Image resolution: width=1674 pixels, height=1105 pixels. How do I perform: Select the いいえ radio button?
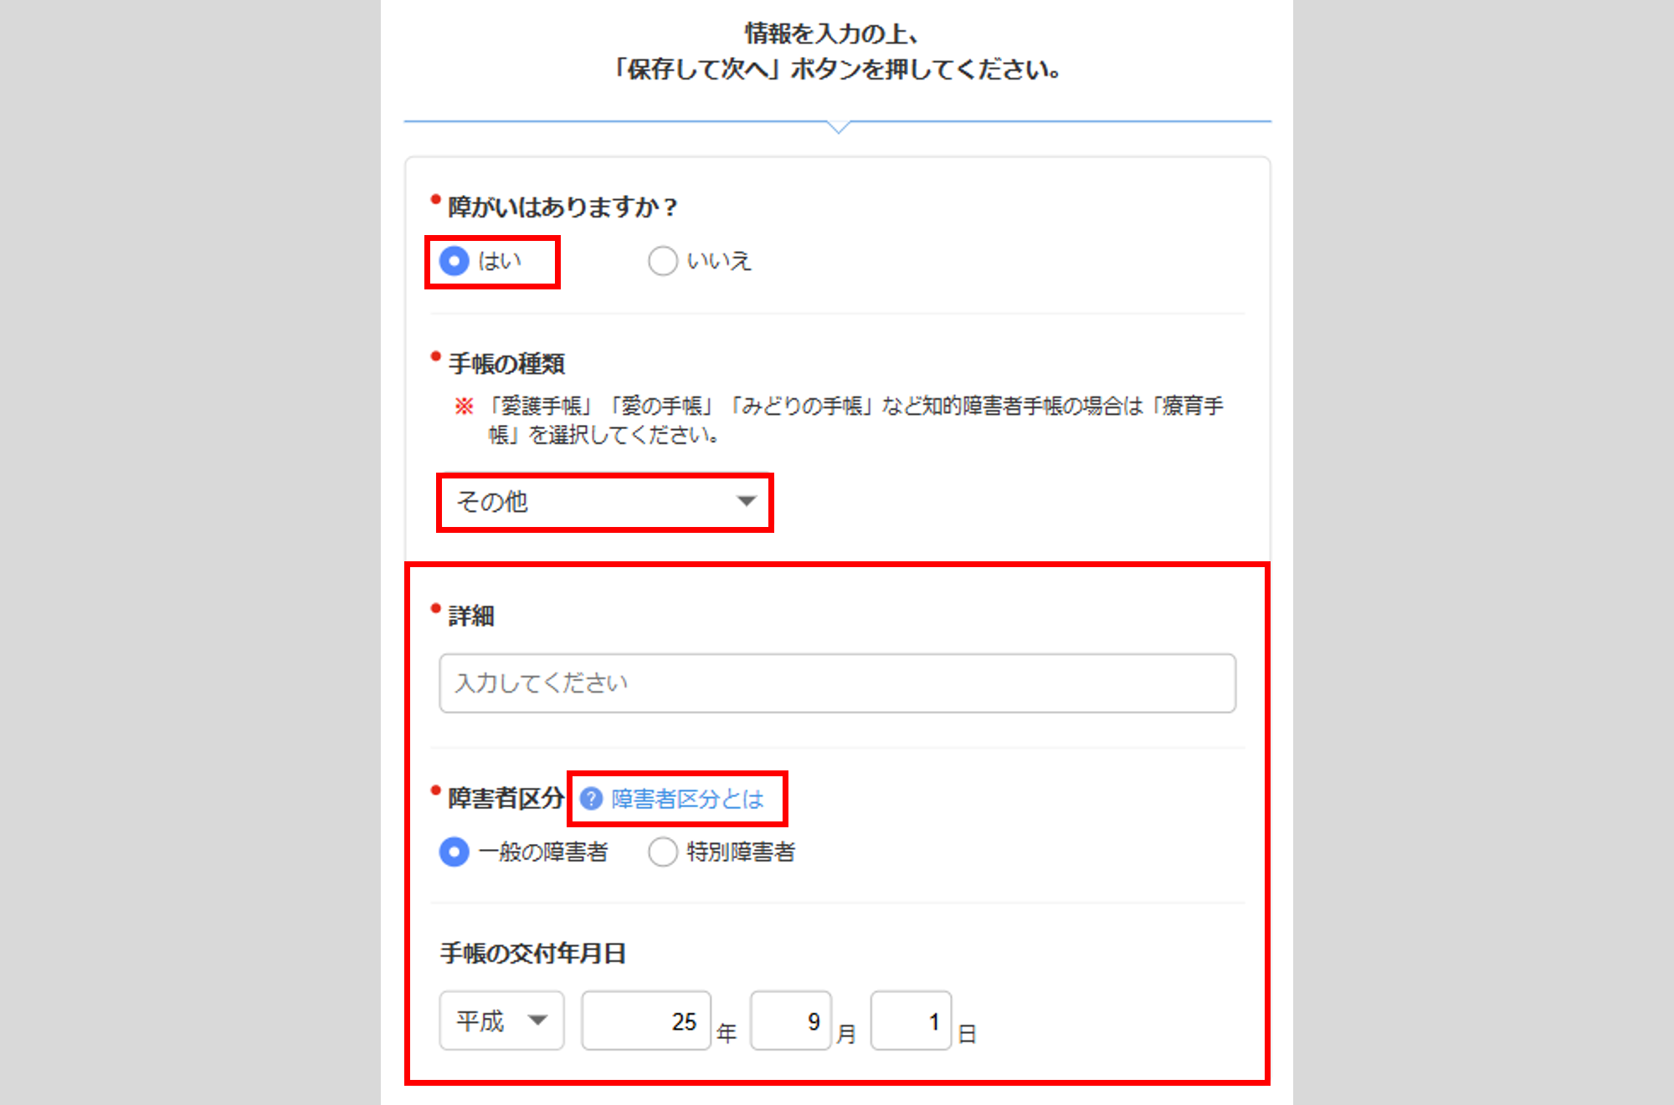662,261
